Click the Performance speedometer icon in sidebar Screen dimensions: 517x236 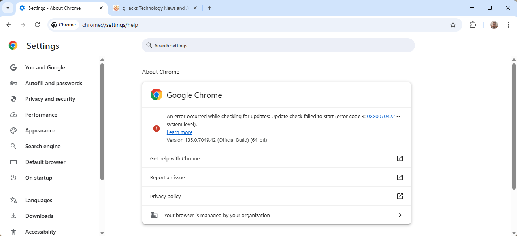pyautogui.click(x=13, y=115)
